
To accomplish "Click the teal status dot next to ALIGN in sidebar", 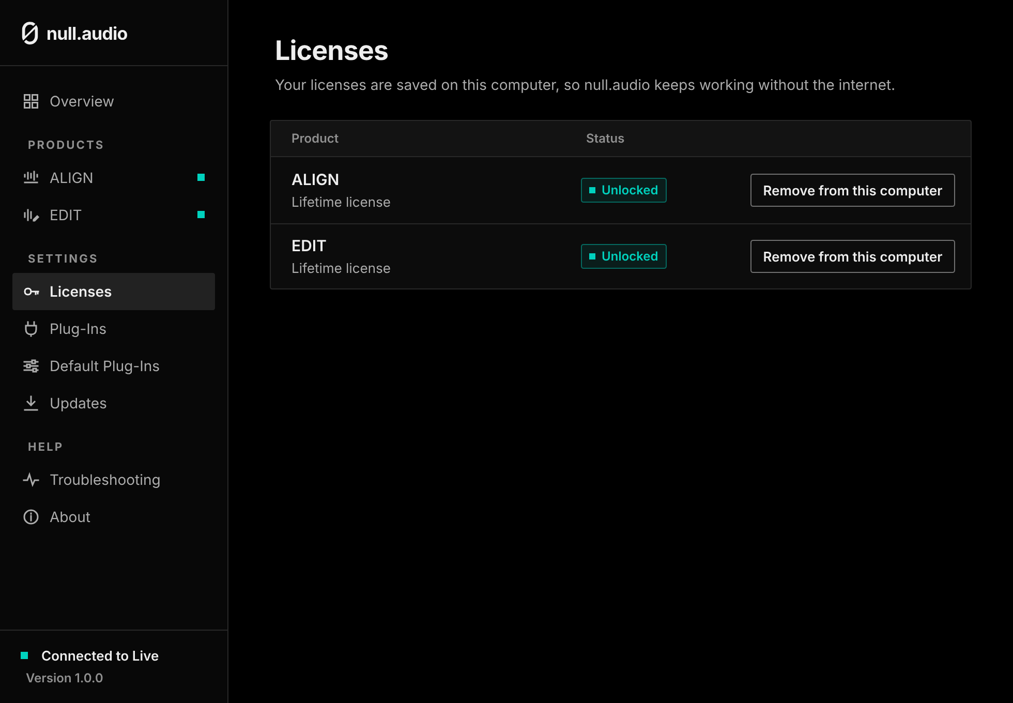I will 201,177.
